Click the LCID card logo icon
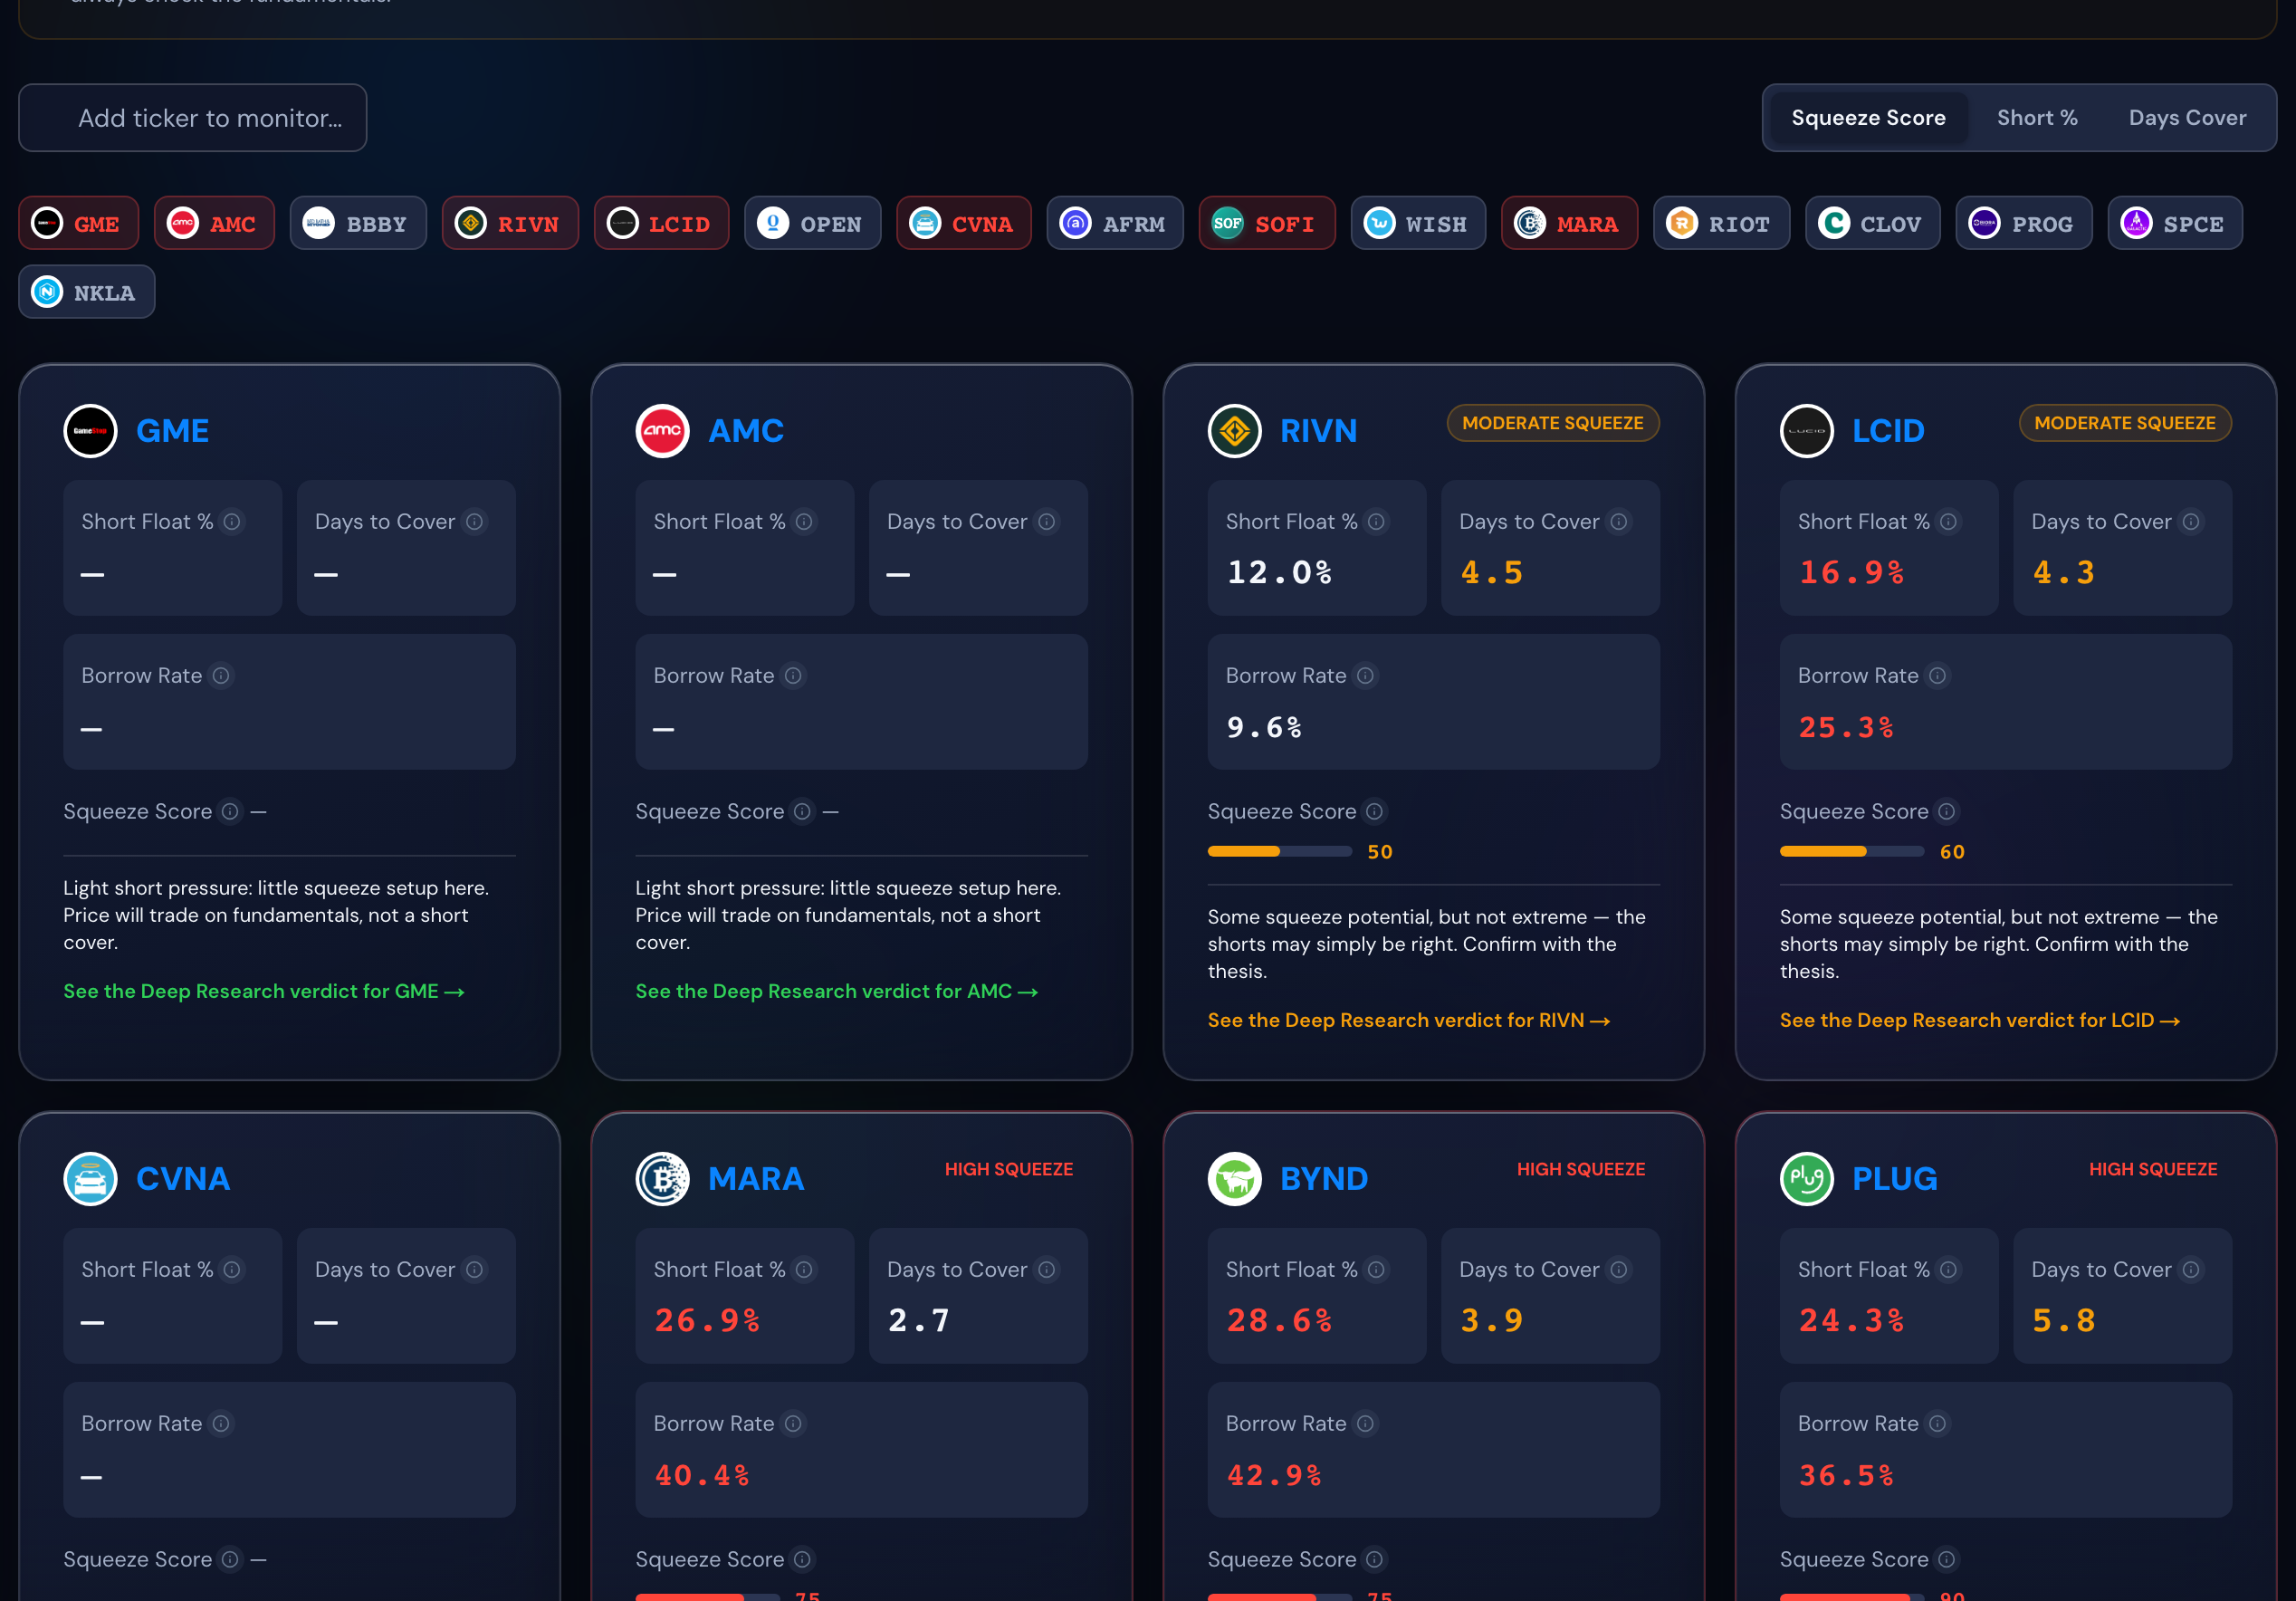2296x1601 pixels. [1806, 431]
